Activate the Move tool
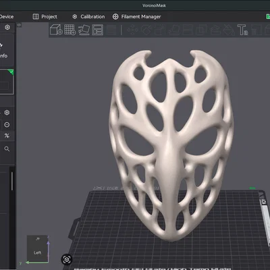This screenshot has height=270, width=270. (132, 30)
